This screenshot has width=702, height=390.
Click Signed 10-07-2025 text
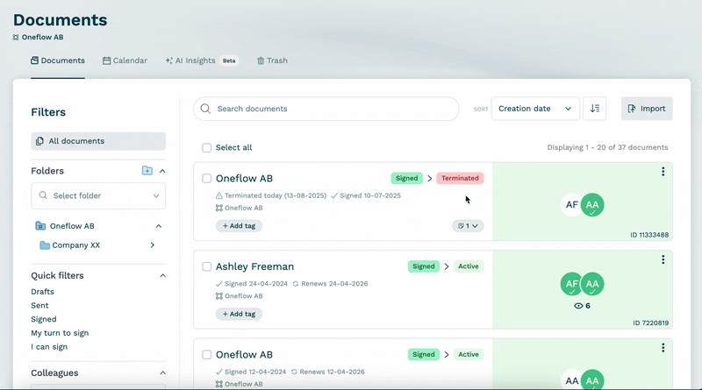pyautogui.click(x=370, y=195)
